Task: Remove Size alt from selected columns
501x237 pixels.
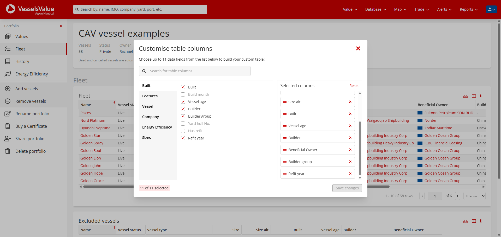Action: [x=350, y=102]
